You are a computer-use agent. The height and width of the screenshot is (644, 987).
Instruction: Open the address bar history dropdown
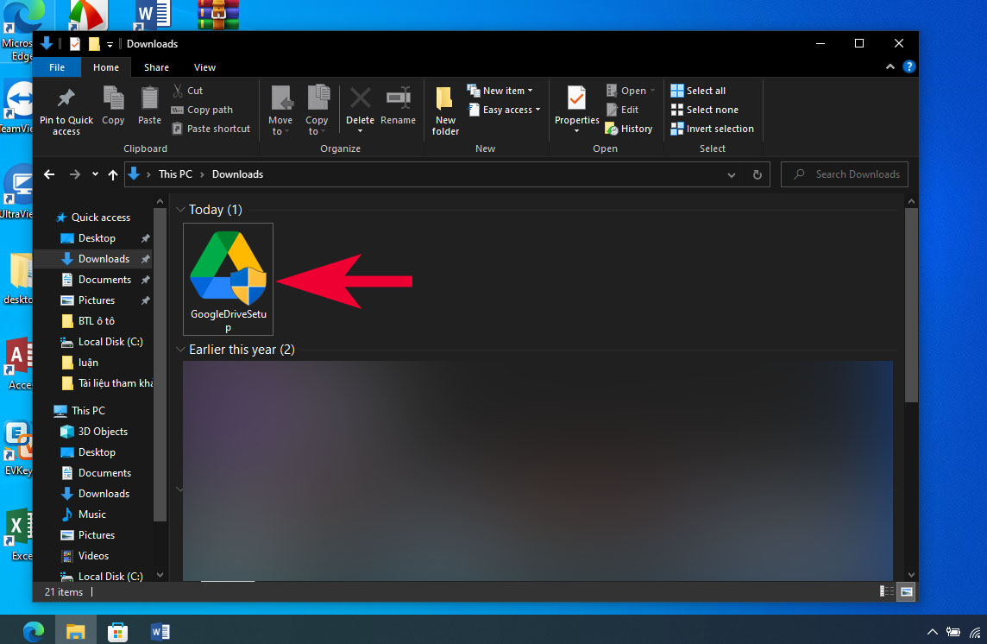(732, 174)
